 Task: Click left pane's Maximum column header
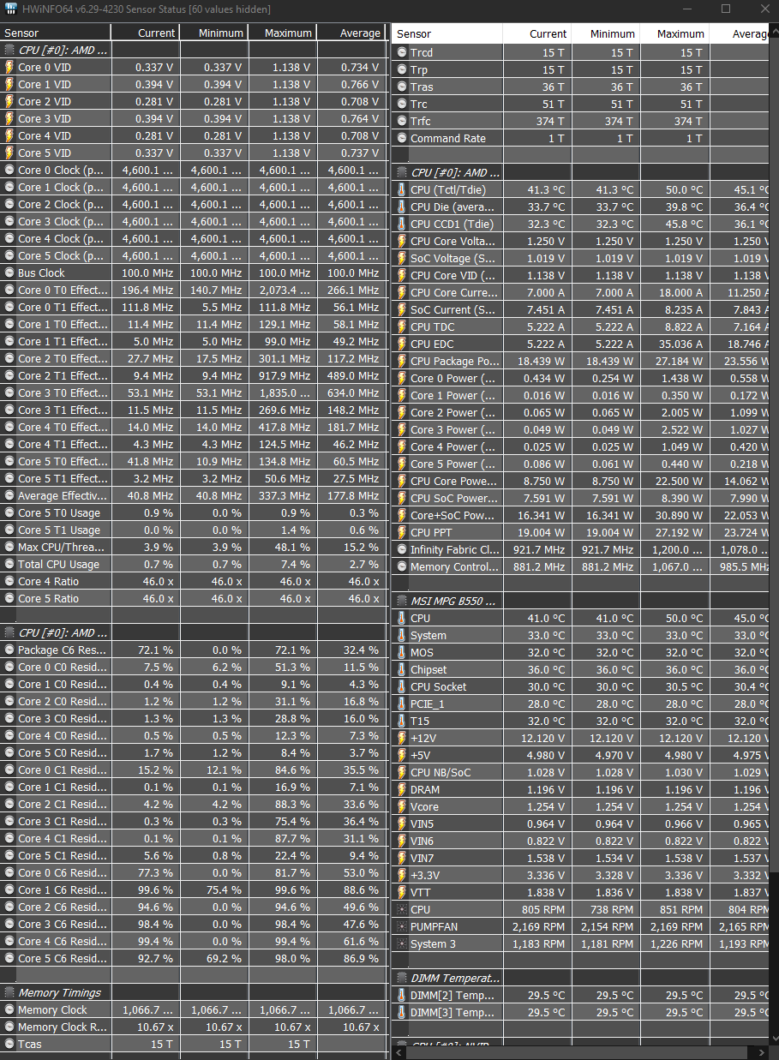point(283,33)
